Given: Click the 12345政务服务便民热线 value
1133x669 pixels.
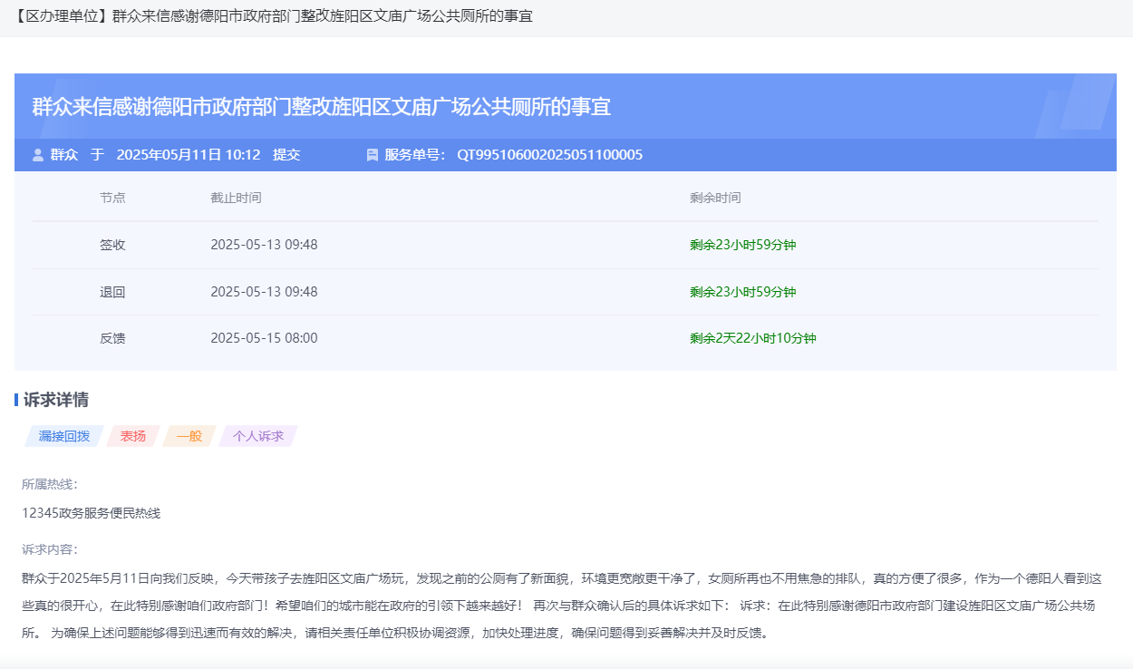Looking at the screenshot, I should click(91, 513).
